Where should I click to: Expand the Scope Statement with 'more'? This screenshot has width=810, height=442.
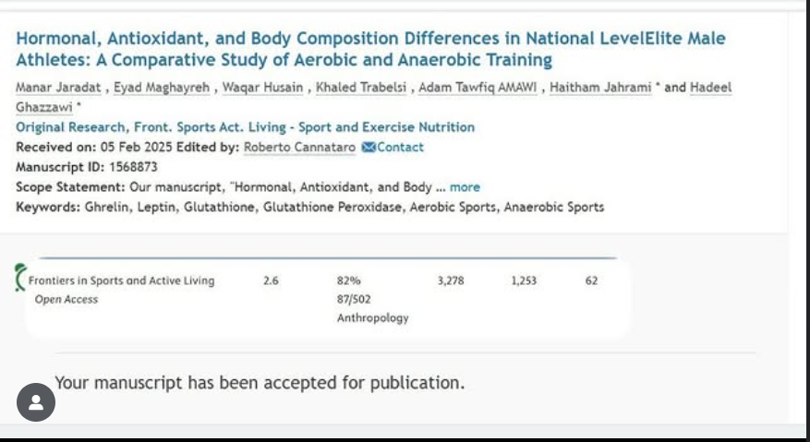pyautogui.click(x=465, y=187)
